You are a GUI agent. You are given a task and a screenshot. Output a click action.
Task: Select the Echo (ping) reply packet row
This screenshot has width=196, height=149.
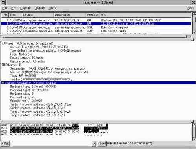[96, 31]
